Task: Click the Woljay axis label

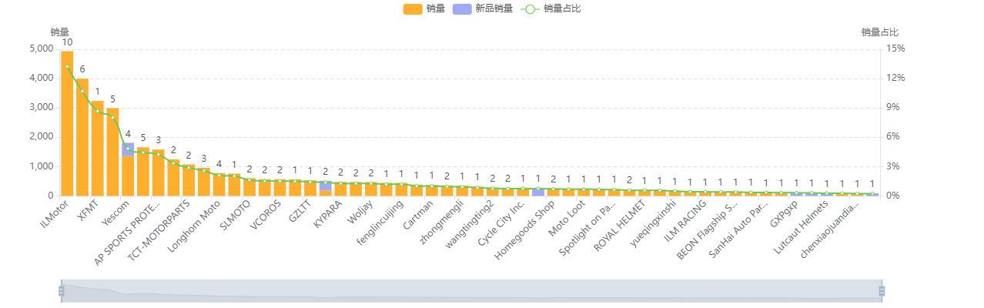Action: coord(360,214)
